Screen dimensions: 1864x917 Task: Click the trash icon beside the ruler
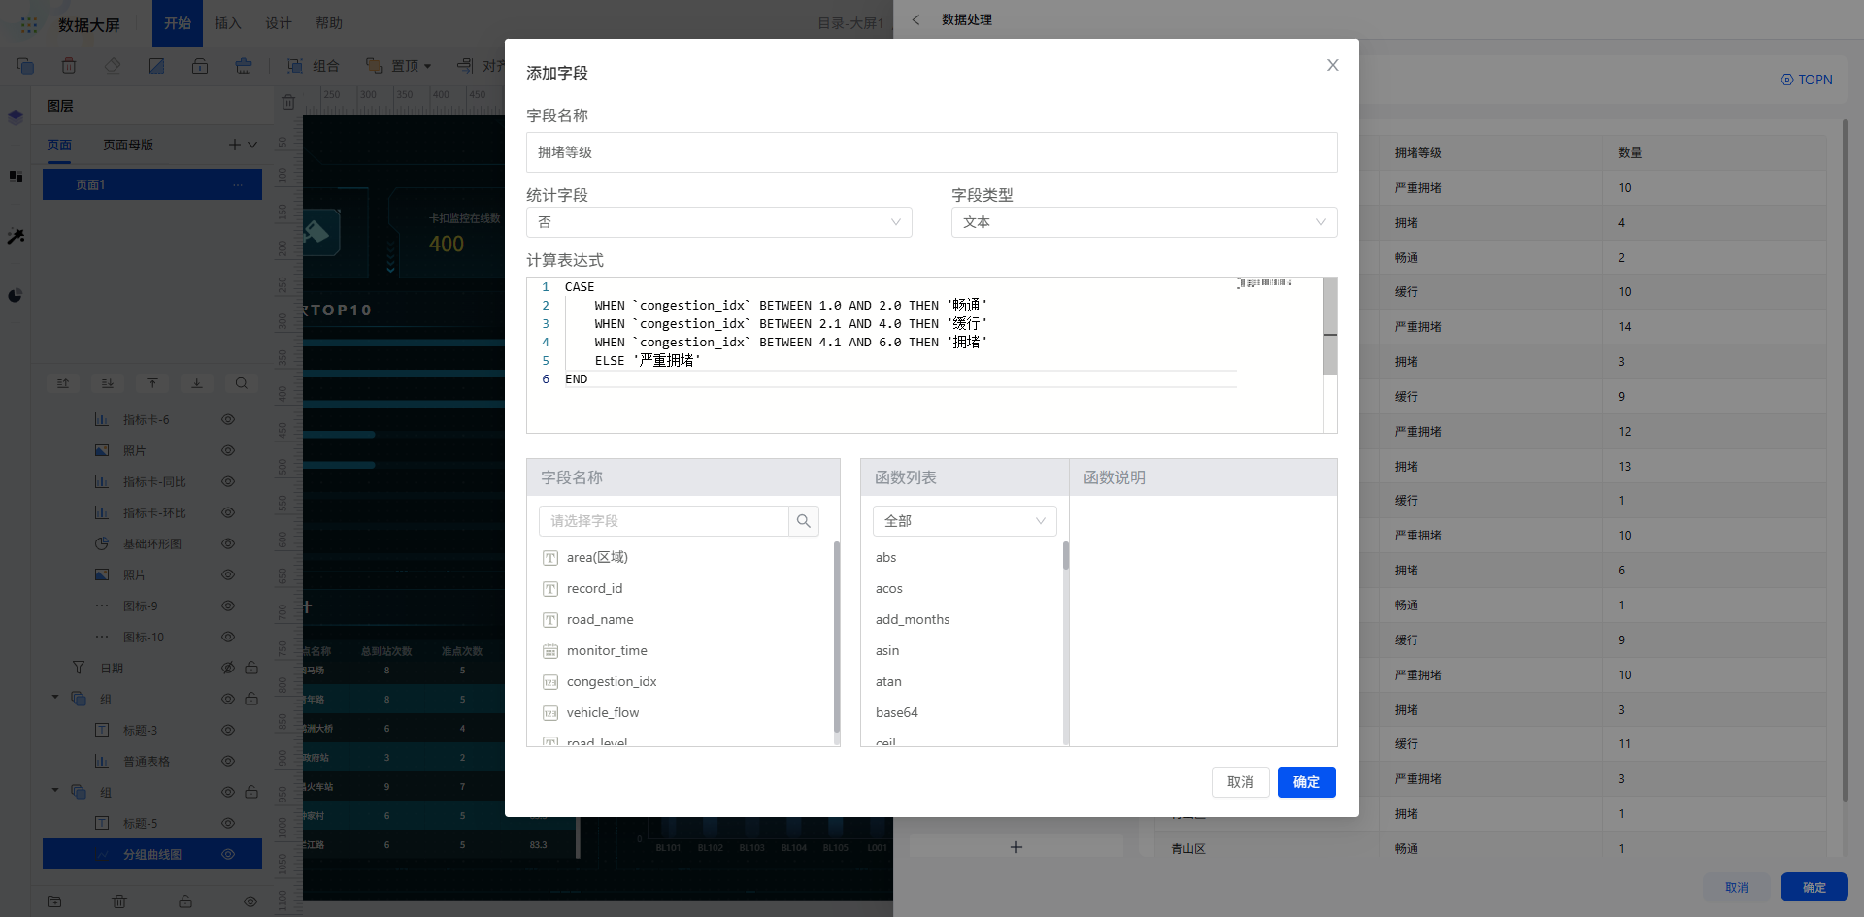tap(288, 102)
